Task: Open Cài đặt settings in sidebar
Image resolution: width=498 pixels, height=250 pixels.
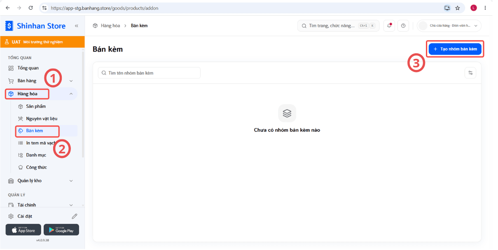Action: point(25,216)
